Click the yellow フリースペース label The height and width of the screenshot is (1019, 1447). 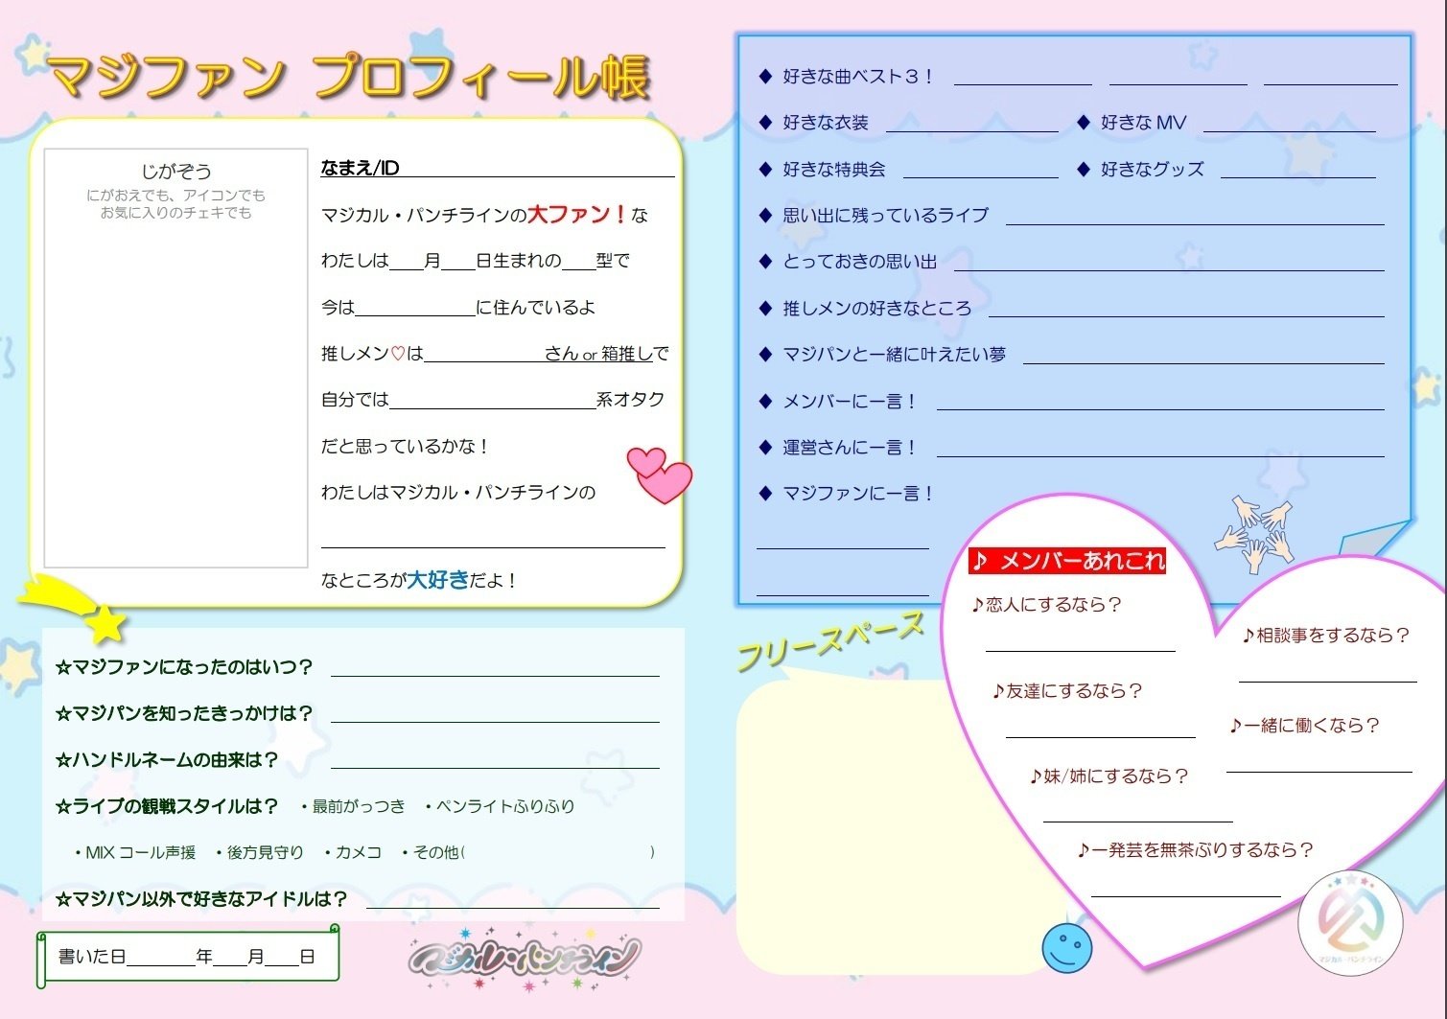(830, 640)
